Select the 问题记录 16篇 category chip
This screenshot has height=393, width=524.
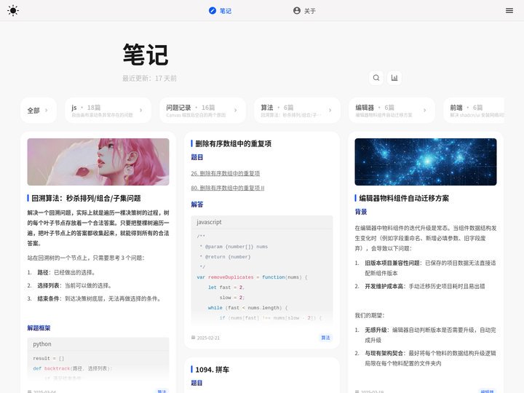click(x=202, y=111)
